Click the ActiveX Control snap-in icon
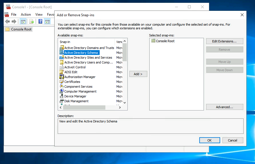 62,67
